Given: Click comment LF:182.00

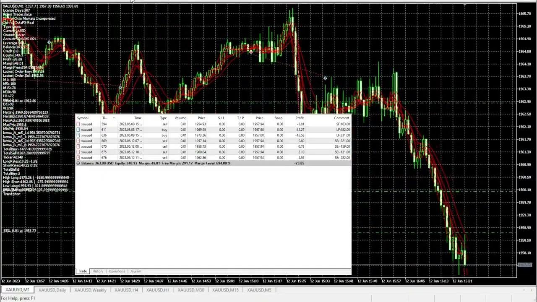Looking at the screenshot, I should point(343,130).
